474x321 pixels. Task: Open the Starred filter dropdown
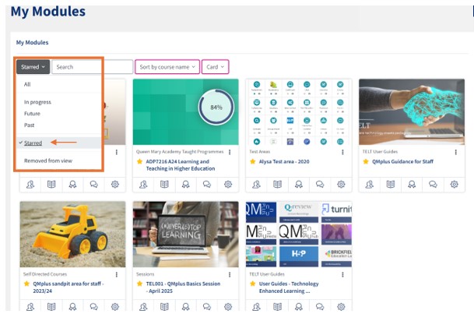pos(33,67)
